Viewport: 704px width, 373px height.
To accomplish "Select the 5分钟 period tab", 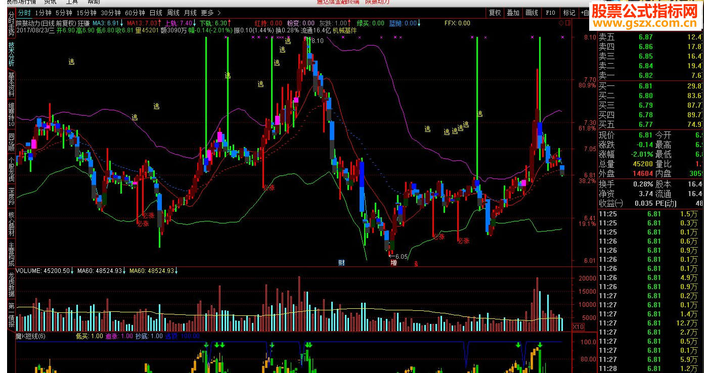I will click(x=64, y=13).
